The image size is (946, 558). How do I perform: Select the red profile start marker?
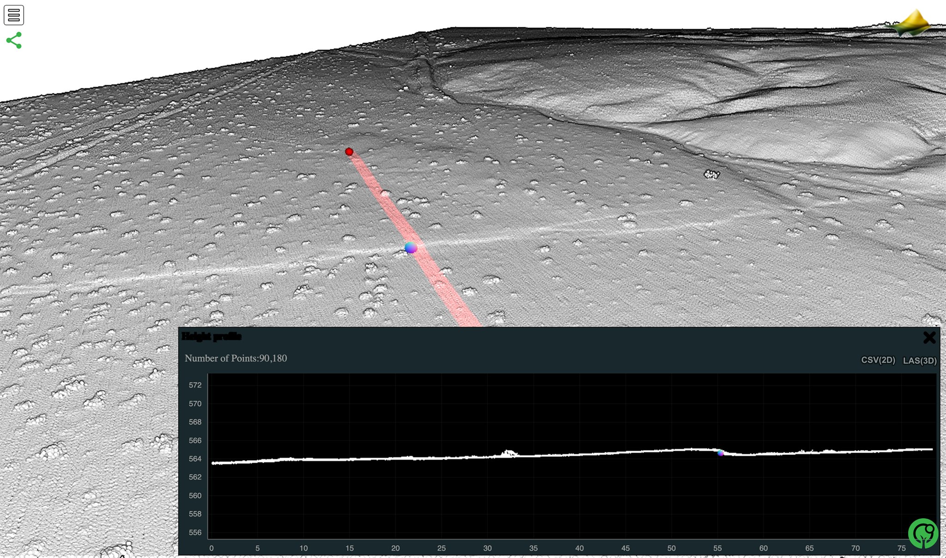[349, 152]
